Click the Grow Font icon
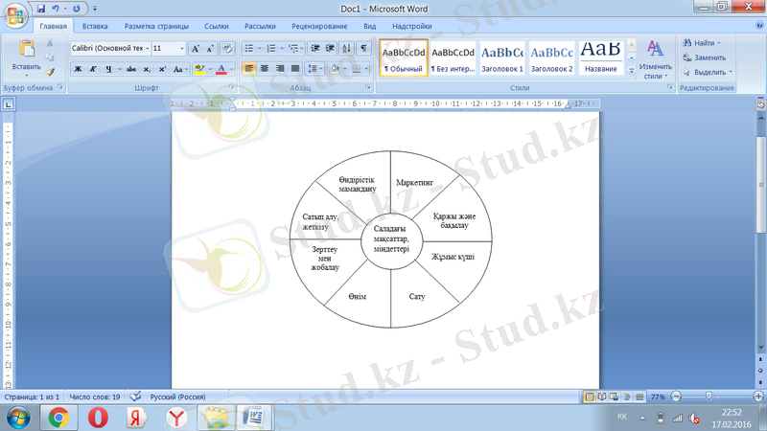Image resolution: width=767 pixels, height=431 pixels. 196,48
